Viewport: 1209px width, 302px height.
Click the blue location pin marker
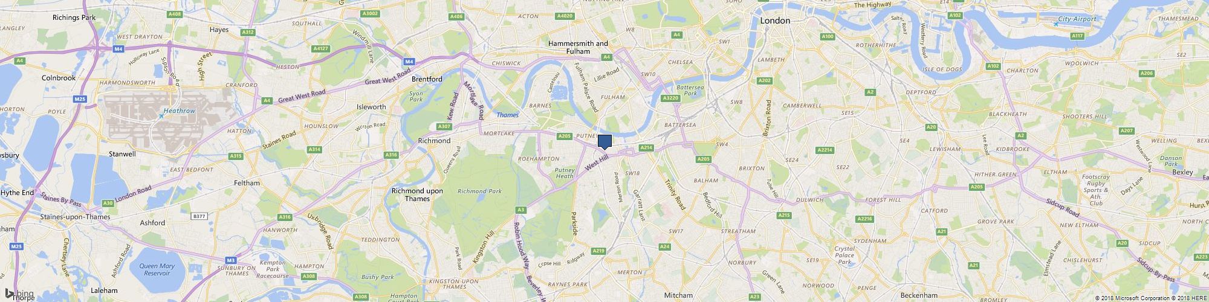point(605,142)
